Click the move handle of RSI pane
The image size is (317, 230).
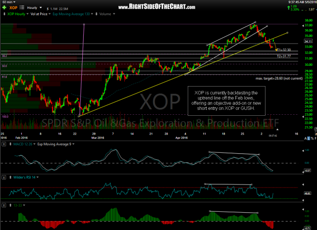click(10, 177)
